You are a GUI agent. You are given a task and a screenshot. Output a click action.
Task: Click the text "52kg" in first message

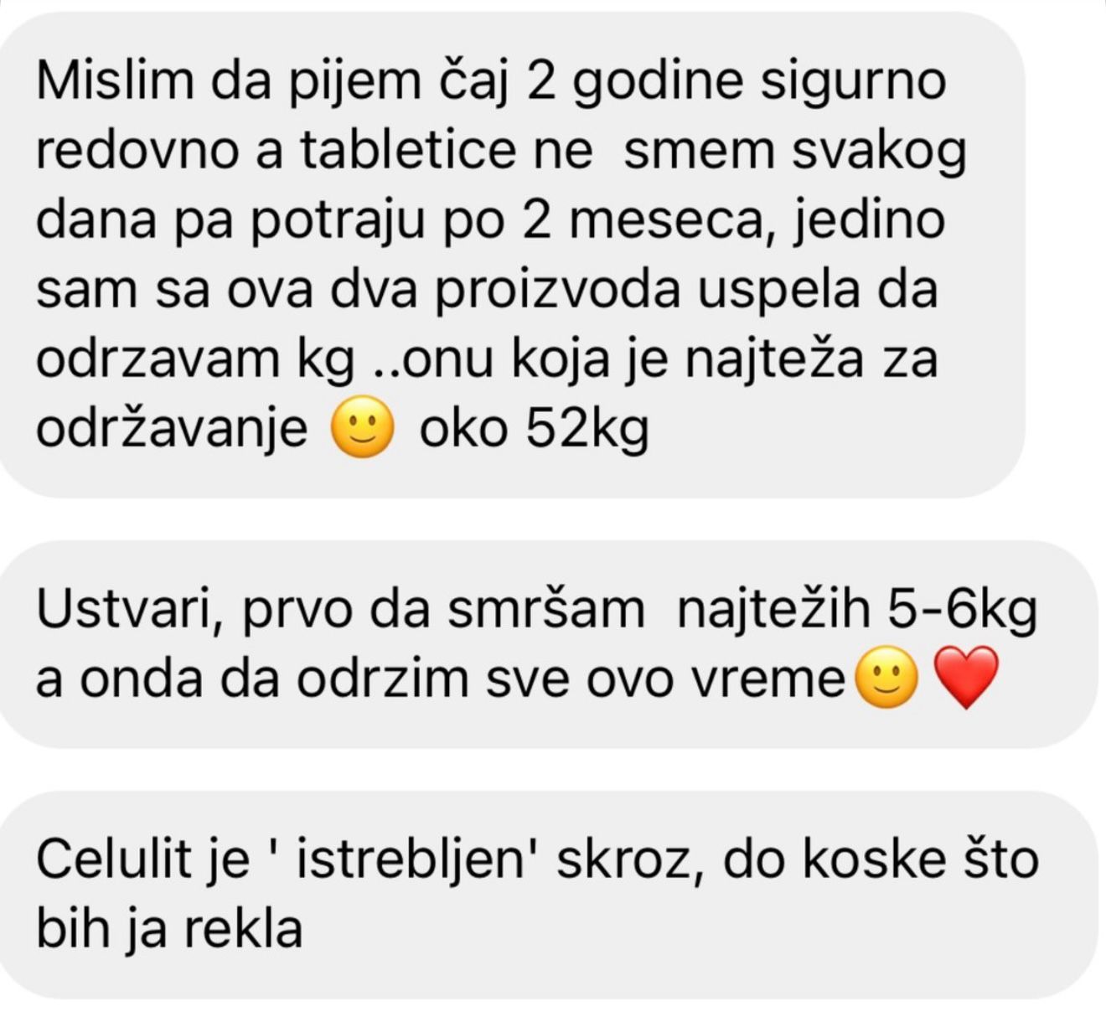click(587, 429)
